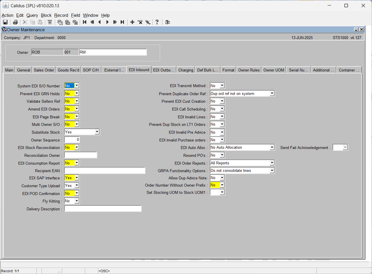Click the next block double-arrow icon

(x=115, y=22)
